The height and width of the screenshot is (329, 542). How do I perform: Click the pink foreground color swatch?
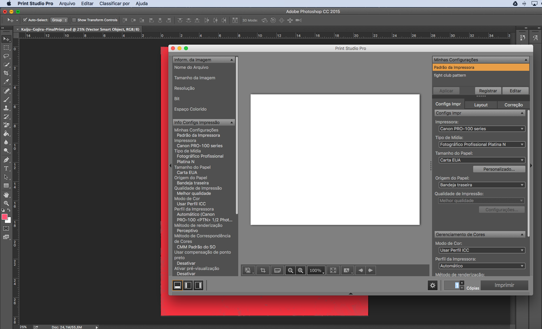5,217
